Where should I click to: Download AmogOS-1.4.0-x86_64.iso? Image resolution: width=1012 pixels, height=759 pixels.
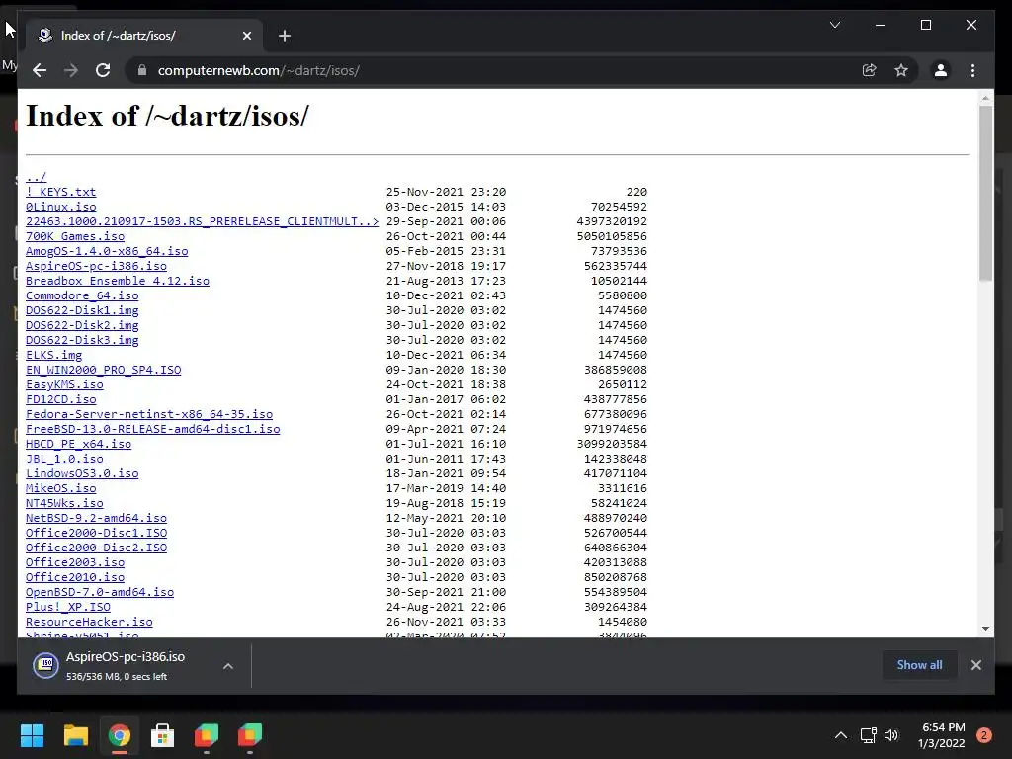pos(107,251)
